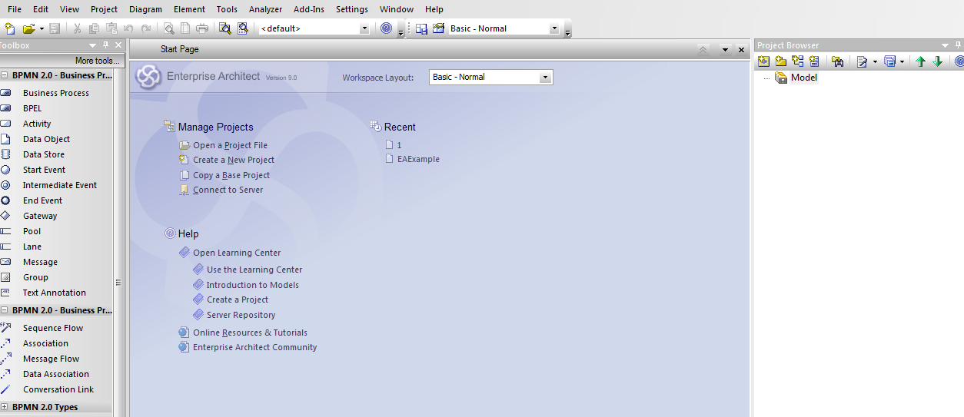Open the <default> dropdown in the toolbar

pyautogui.click(x=364, y=28)
